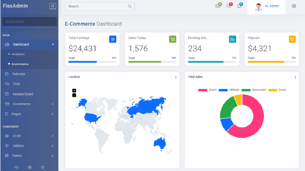The height and width of the screenshot is (171, 305).
Task: Click the Sales Today green progress bar
Action: pos(152,62)
